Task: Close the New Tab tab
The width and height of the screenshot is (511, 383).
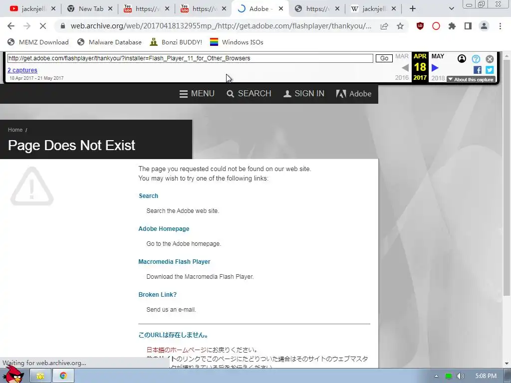Action: coord(110,9)
